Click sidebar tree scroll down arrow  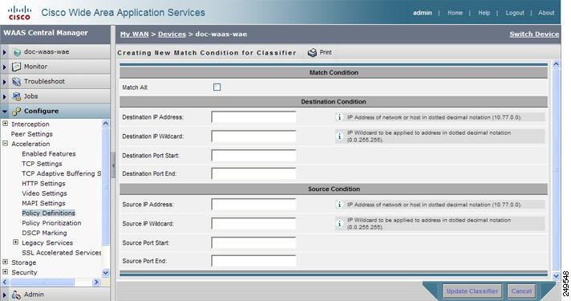[x=106, y=273]
